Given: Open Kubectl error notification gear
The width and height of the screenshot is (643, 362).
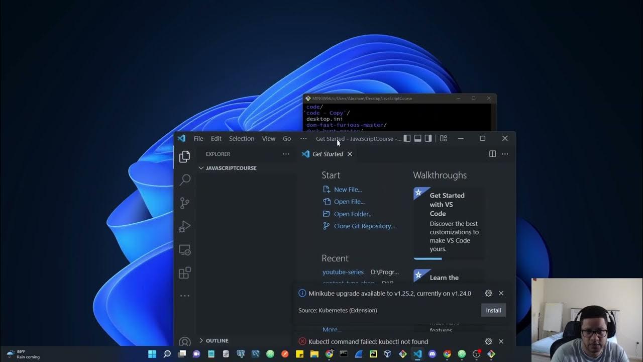Looking at the screenshot, I should [x=488, y=341].
